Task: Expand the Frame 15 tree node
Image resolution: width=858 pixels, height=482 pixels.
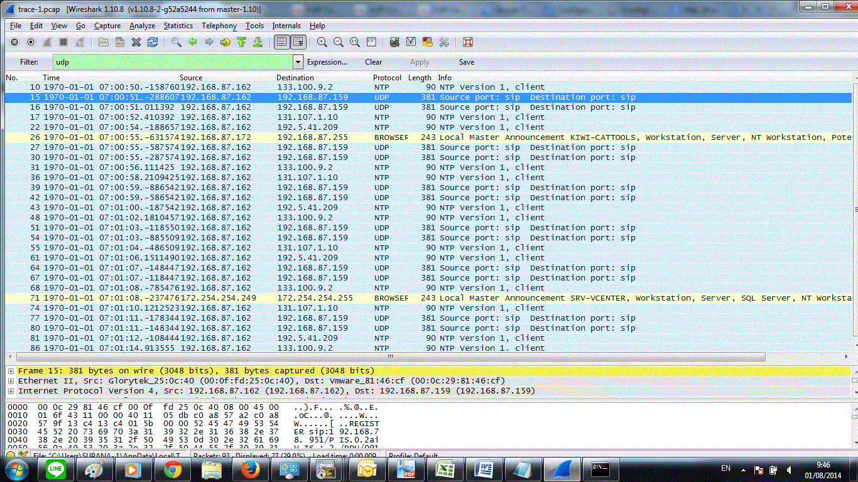Action: click(x=11, y=371)
